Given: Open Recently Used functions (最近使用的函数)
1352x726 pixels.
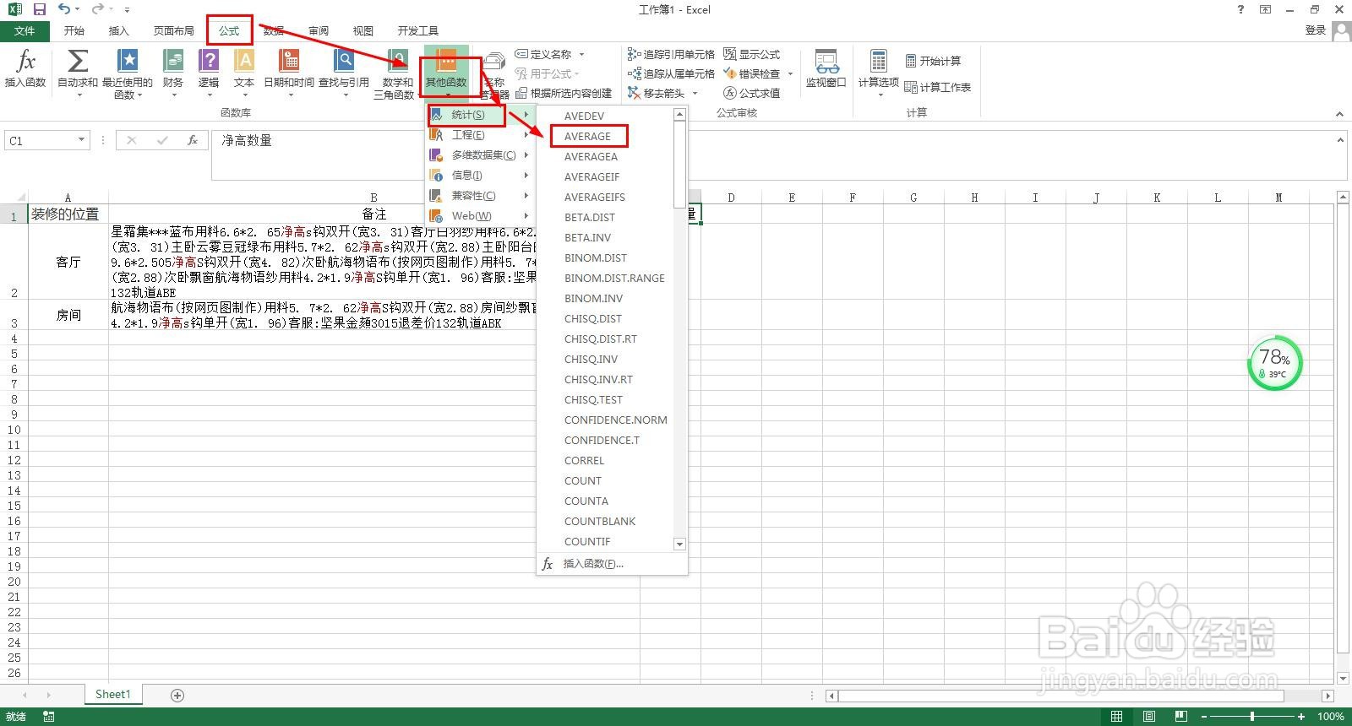Looking at the screenshot, I should coord(128,73).
